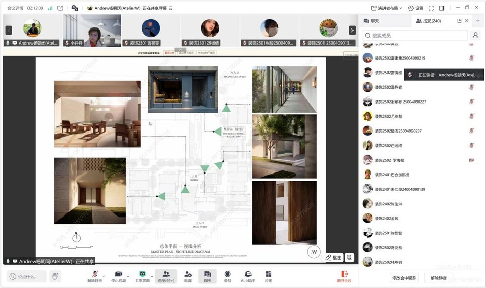Select the 成员(240) tab
The image size is (486, 288).
[x=429, y=21]
